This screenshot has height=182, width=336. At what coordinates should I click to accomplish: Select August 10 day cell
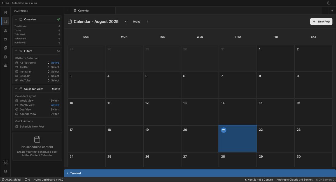[x=86, y=112]
